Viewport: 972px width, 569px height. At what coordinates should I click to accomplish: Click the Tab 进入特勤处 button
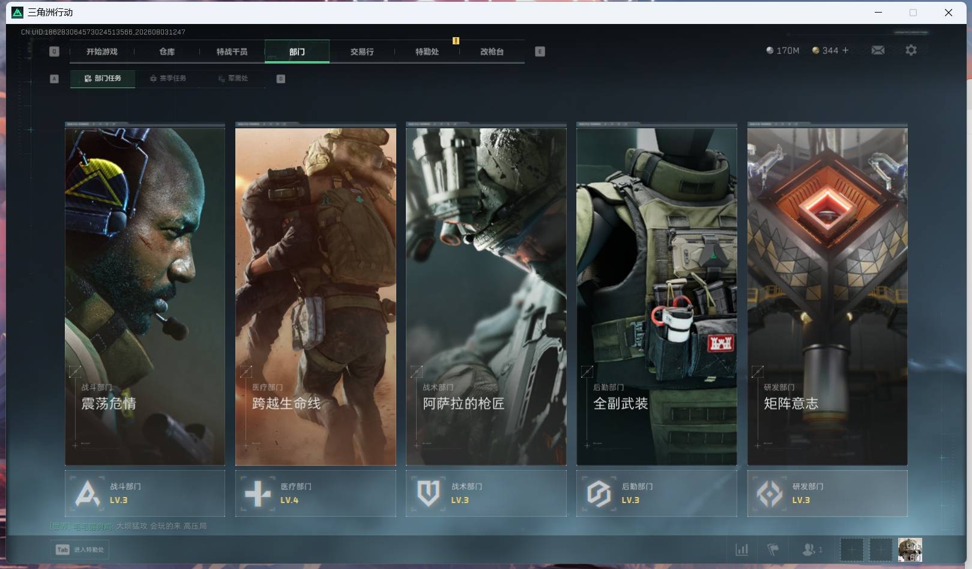80,550
